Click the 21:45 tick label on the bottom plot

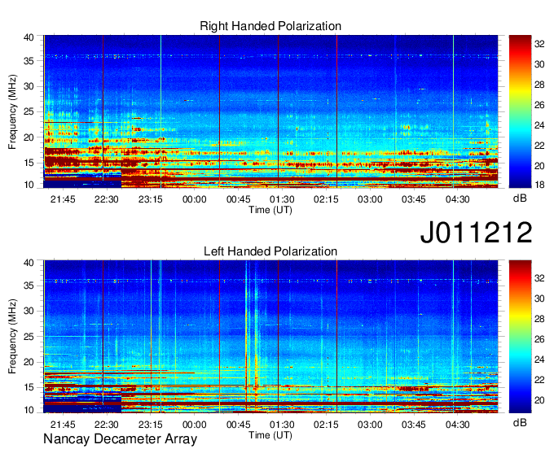point(63,425)
